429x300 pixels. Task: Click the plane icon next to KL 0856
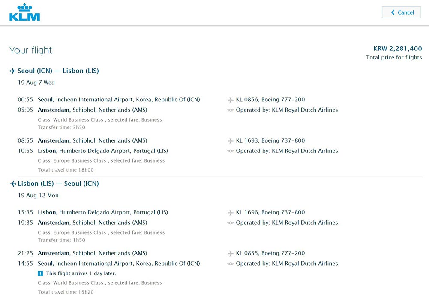tap(231, 100)
